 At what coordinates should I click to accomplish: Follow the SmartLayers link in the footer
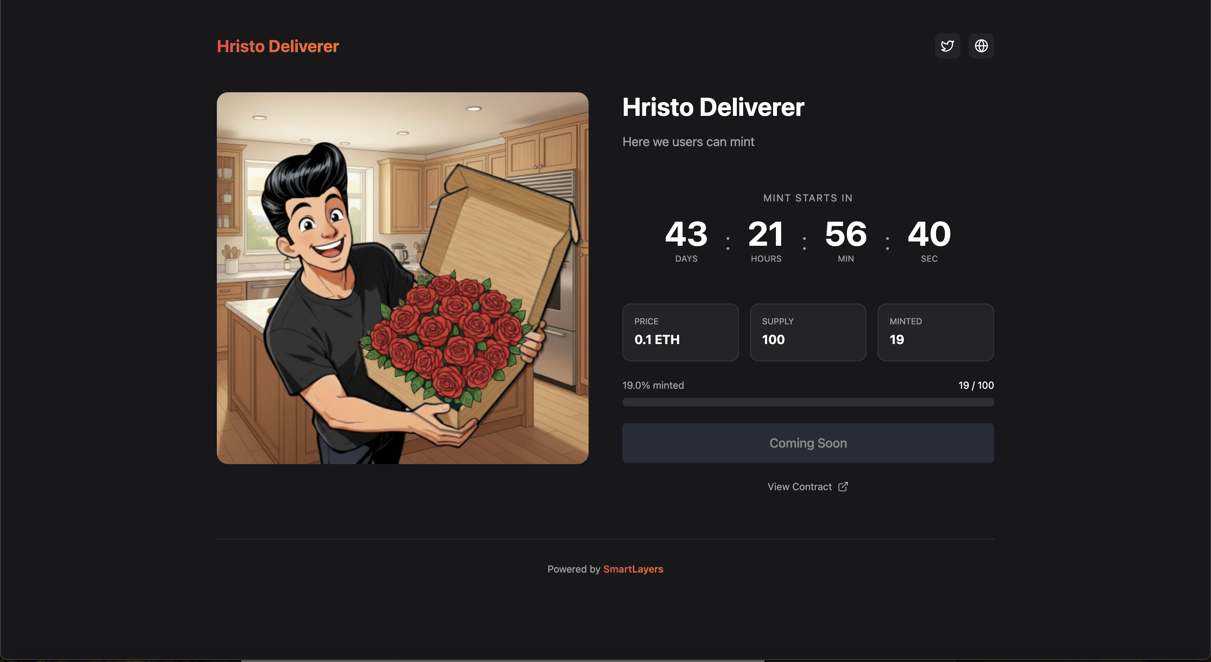click(x=633, y=569)
